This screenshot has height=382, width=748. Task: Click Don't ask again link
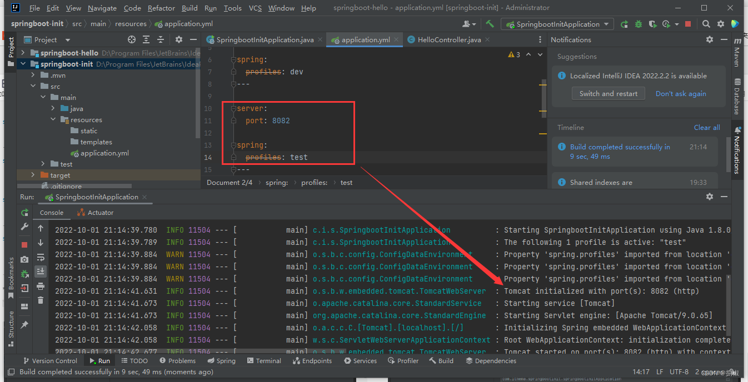tap(681, 93)
